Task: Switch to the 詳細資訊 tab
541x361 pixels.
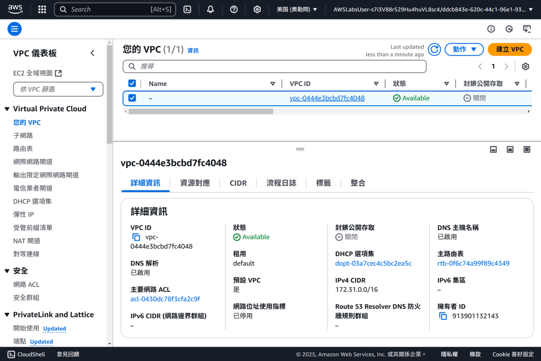Action: tap(145, 183)
